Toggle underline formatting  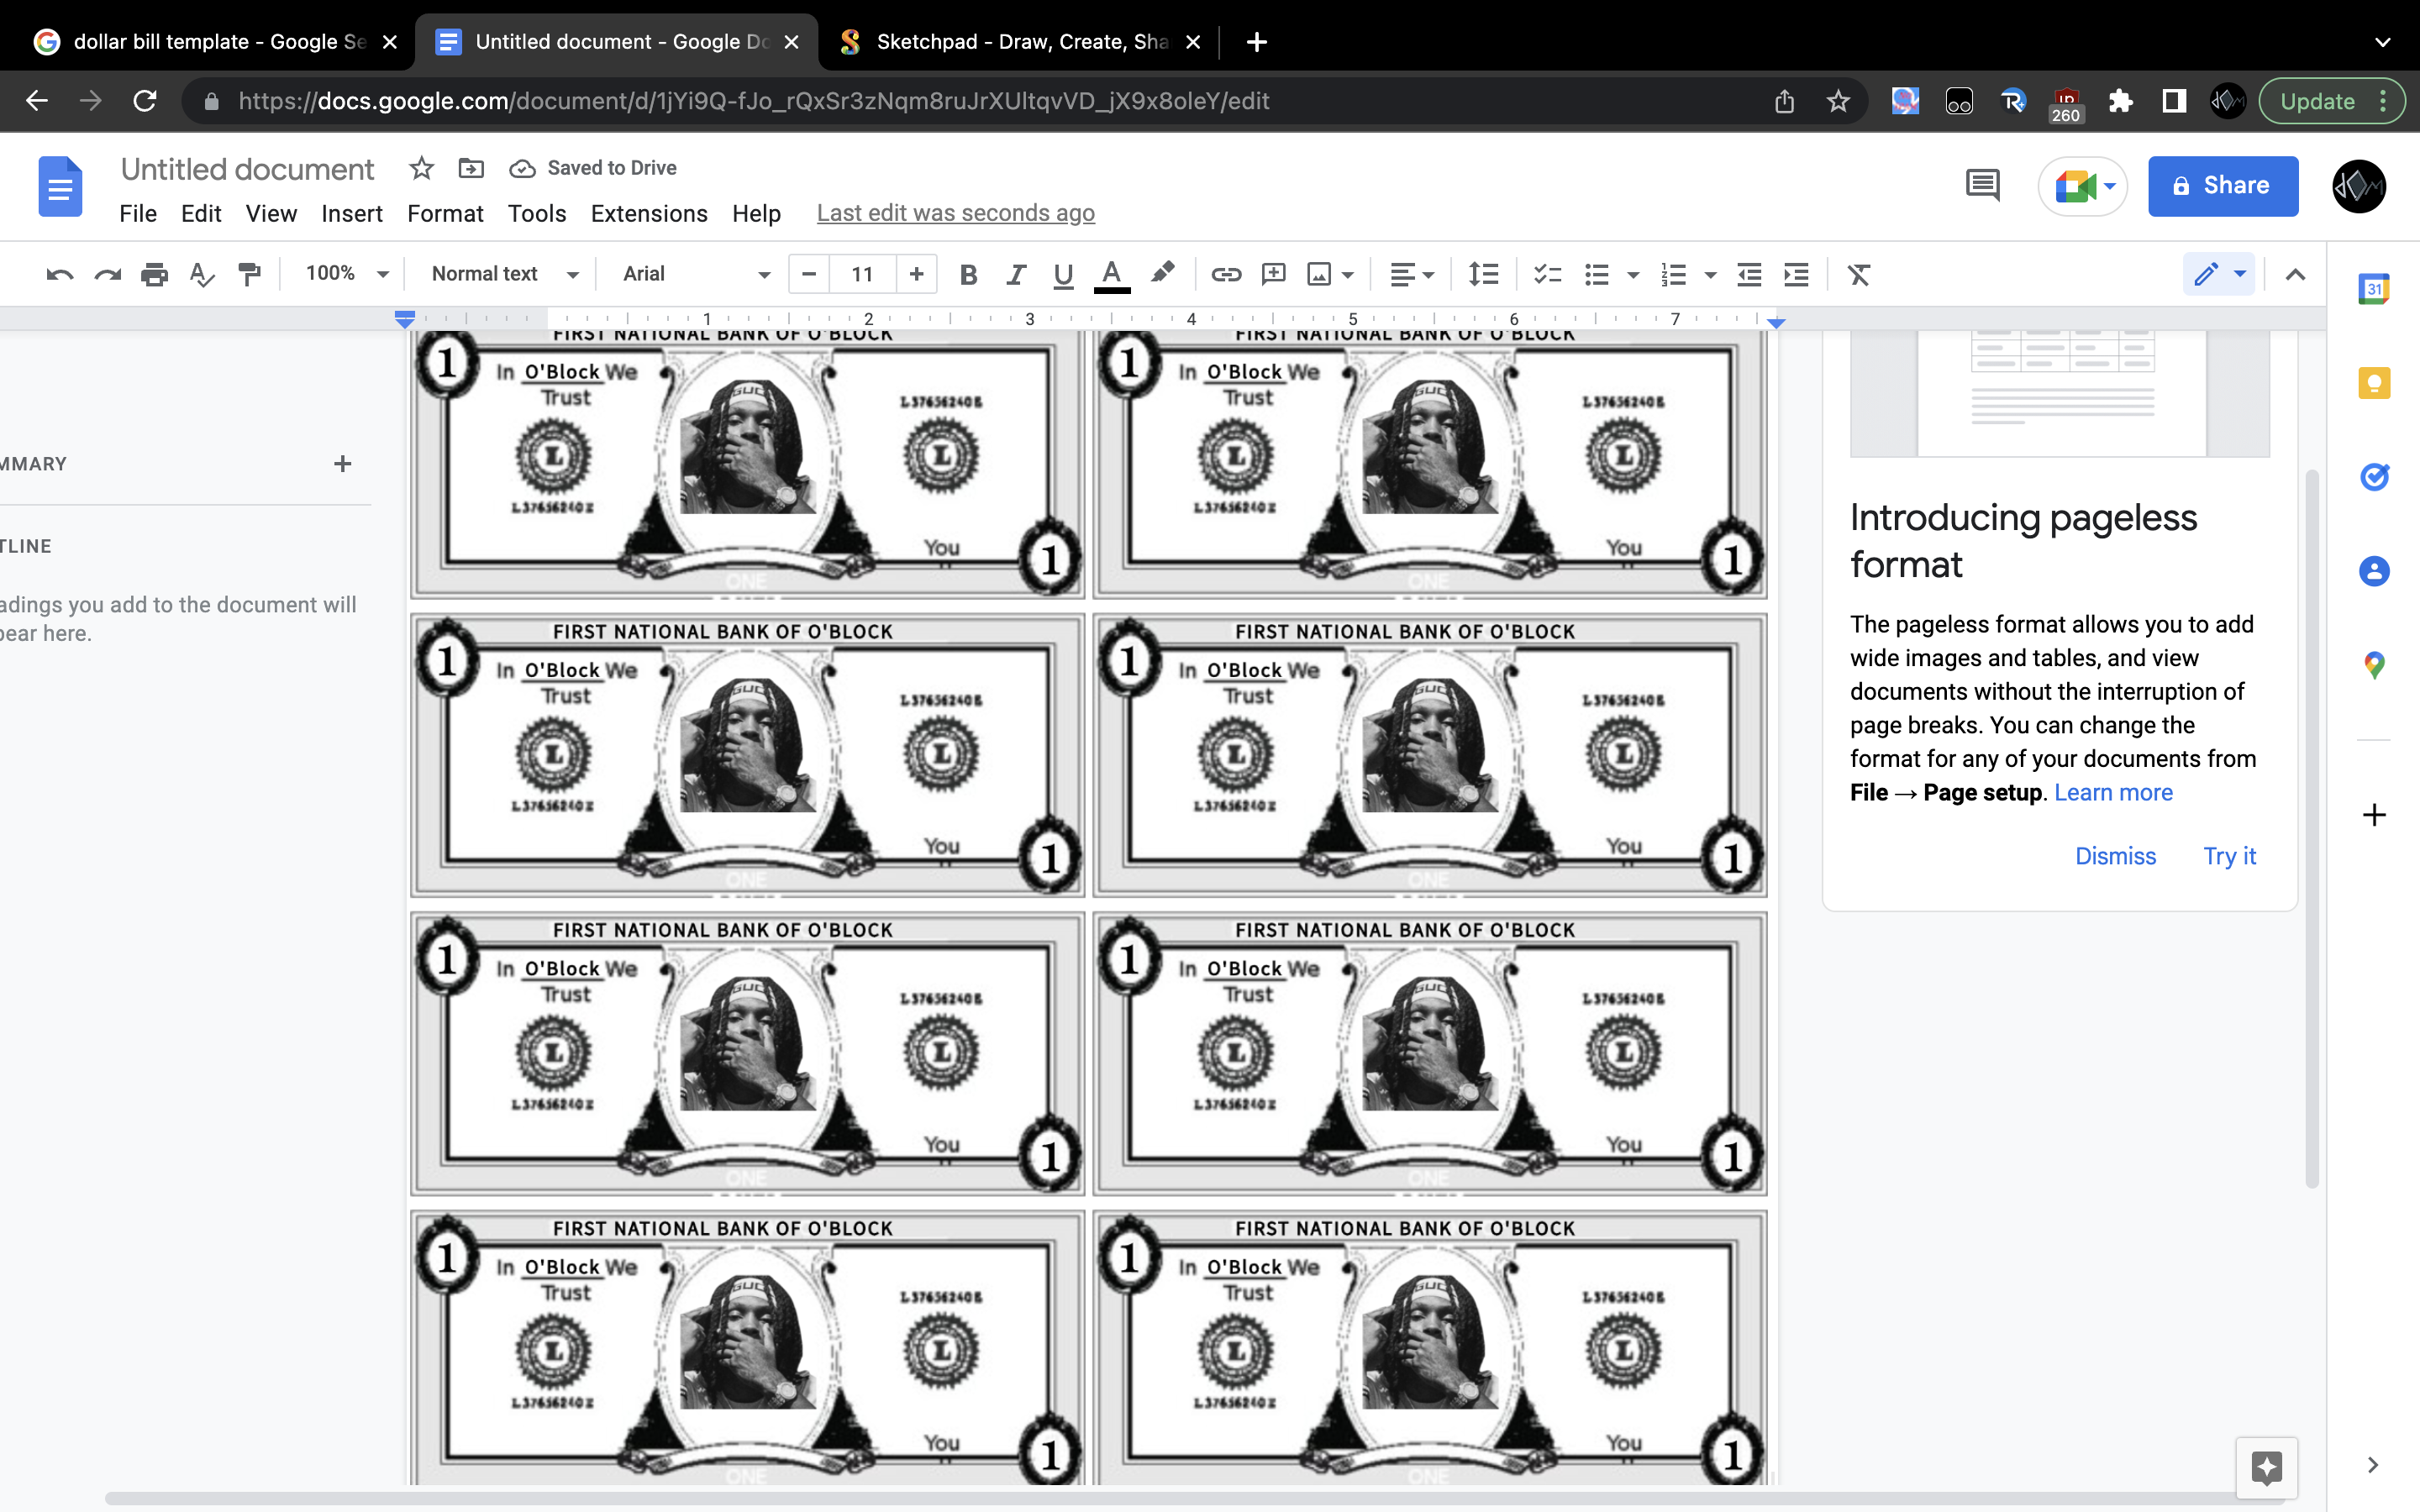click(1063, 274)
